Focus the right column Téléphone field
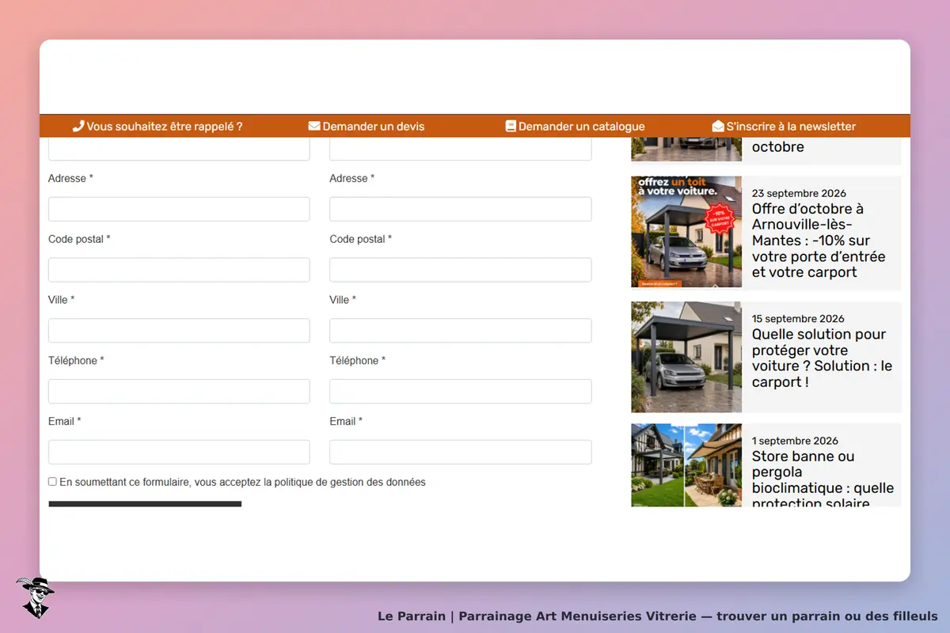Image resolution: width=950 pixels, height=633 pixels. (461, 392)
